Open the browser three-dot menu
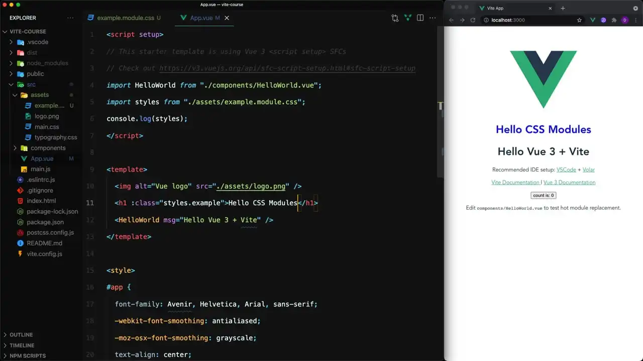This screenshot has height=361, width=643. [x=635, y=20]
